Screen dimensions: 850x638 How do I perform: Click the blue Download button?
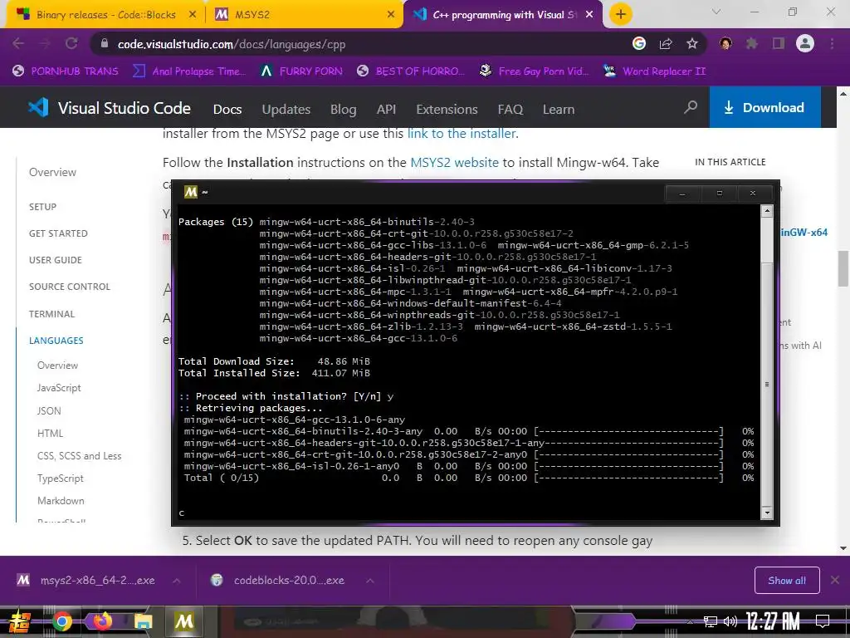765,107
